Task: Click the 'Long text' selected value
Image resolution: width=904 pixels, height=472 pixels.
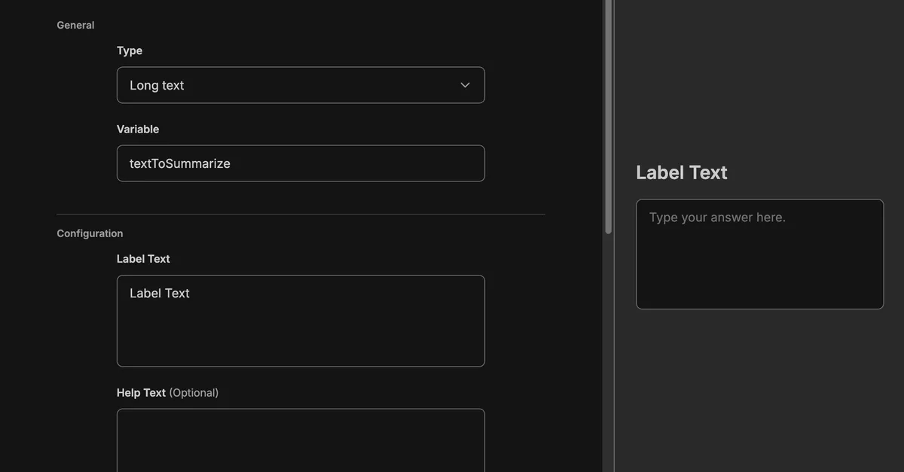Action: [x=157, y=86]
